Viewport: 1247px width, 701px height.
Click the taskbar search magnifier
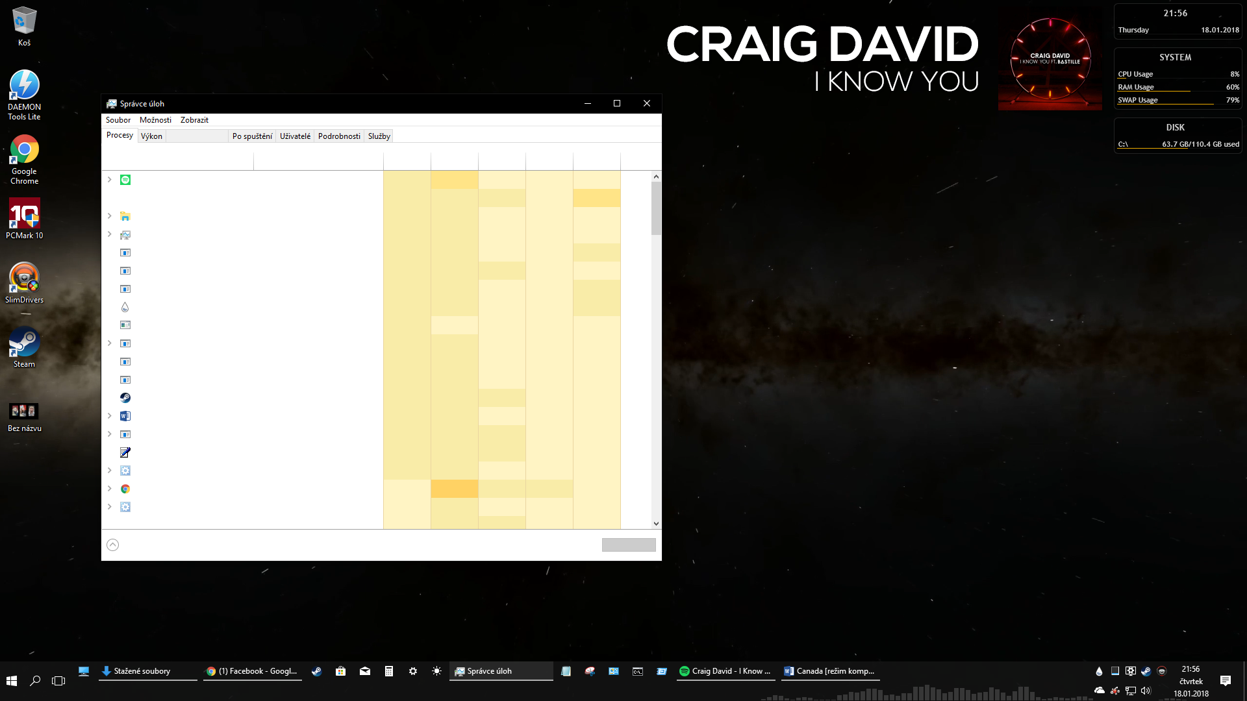point(35,680)
